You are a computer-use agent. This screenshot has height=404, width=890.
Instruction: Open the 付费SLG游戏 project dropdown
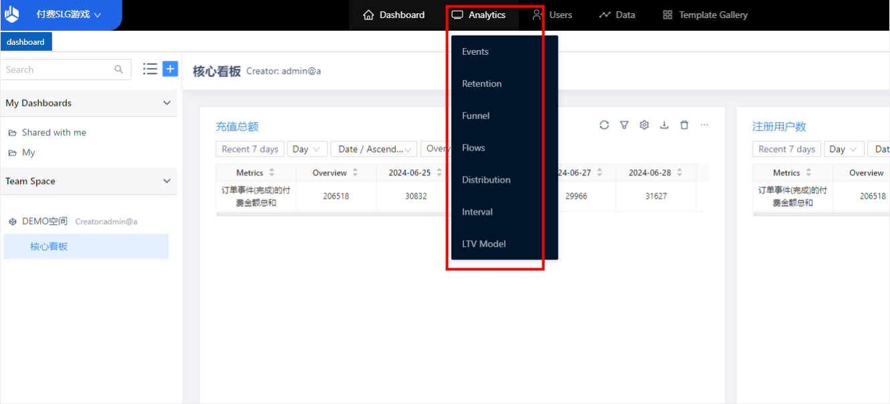click(68, 15)
